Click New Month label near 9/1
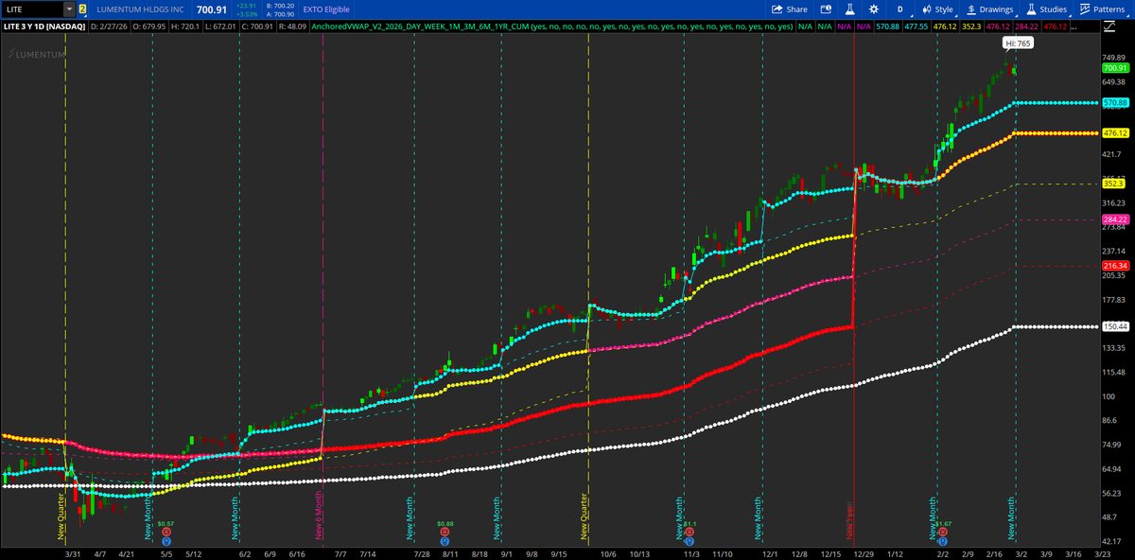 [498, 518]
